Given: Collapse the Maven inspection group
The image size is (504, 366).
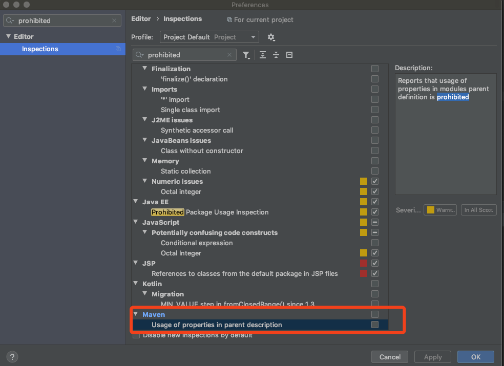Looking at the screenshot, I should coord(135,314).
